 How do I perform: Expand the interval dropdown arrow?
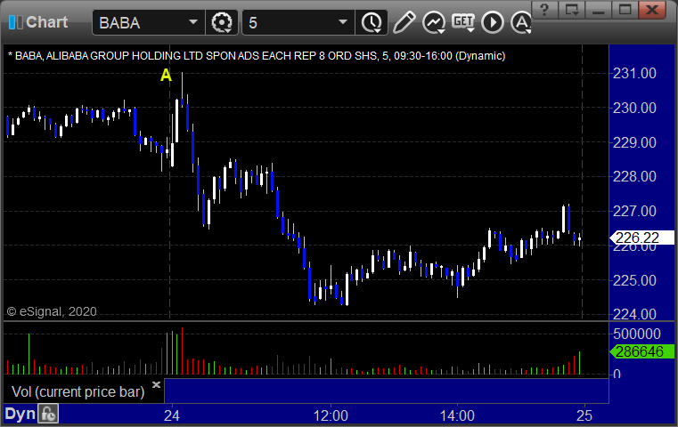(x=343, y=22)
